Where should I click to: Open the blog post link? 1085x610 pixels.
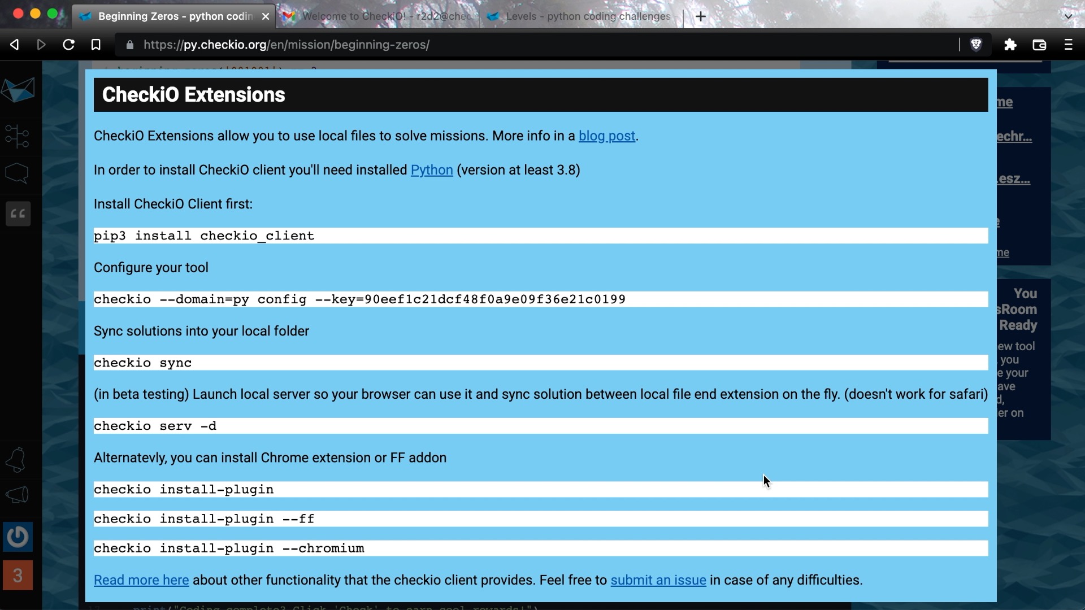pyautogui.click(x=607, y=136)
